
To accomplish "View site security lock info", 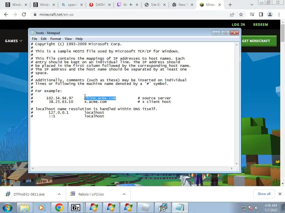I will click(x=35, y=14).
